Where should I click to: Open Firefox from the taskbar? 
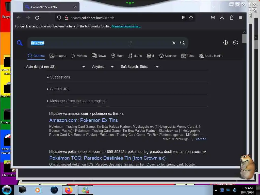[69, 190]
